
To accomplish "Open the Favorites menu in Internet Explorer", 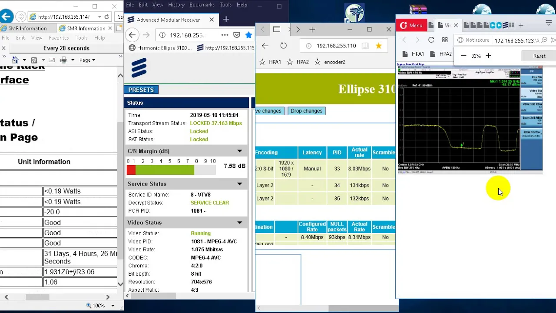I will (x=59, y=38).
